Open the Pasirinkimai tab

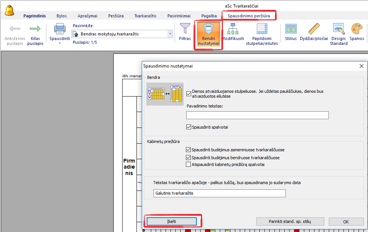click(178, 16)
